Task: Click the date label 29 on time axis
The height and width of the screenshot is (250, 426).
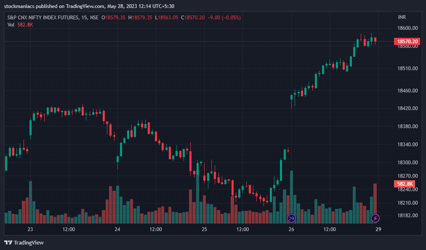Action: [378, 229]
